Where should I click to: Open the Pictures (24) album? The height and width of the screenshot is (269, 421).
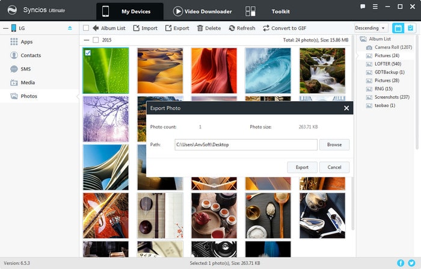[383, 55]
